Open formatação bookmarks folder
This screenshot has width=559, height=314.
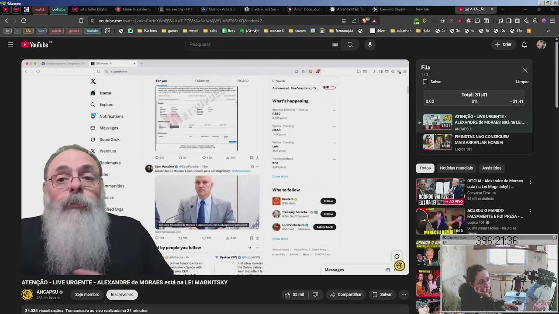coord(341,31)
